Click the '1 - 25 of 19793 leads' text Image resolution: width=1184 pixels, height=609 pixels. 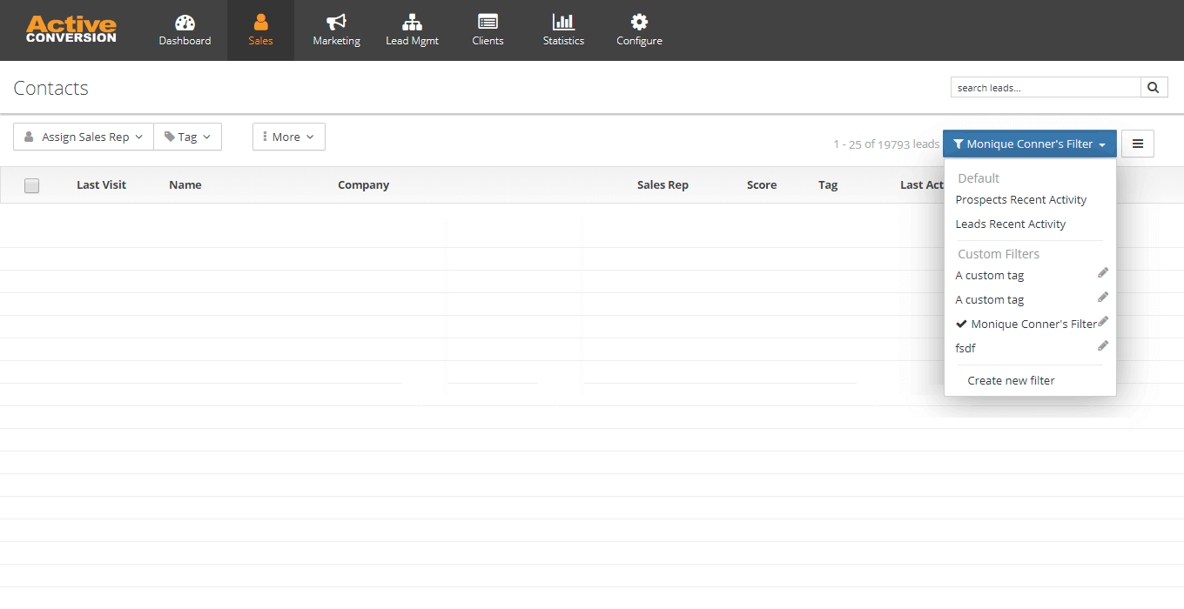[886, 144]
